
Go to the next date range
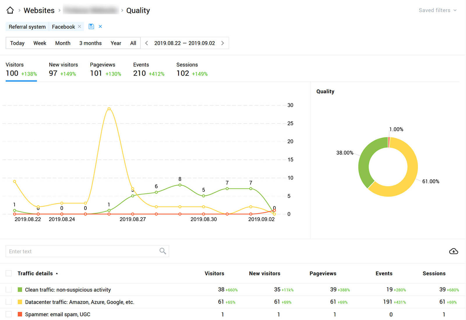point(223,43)
